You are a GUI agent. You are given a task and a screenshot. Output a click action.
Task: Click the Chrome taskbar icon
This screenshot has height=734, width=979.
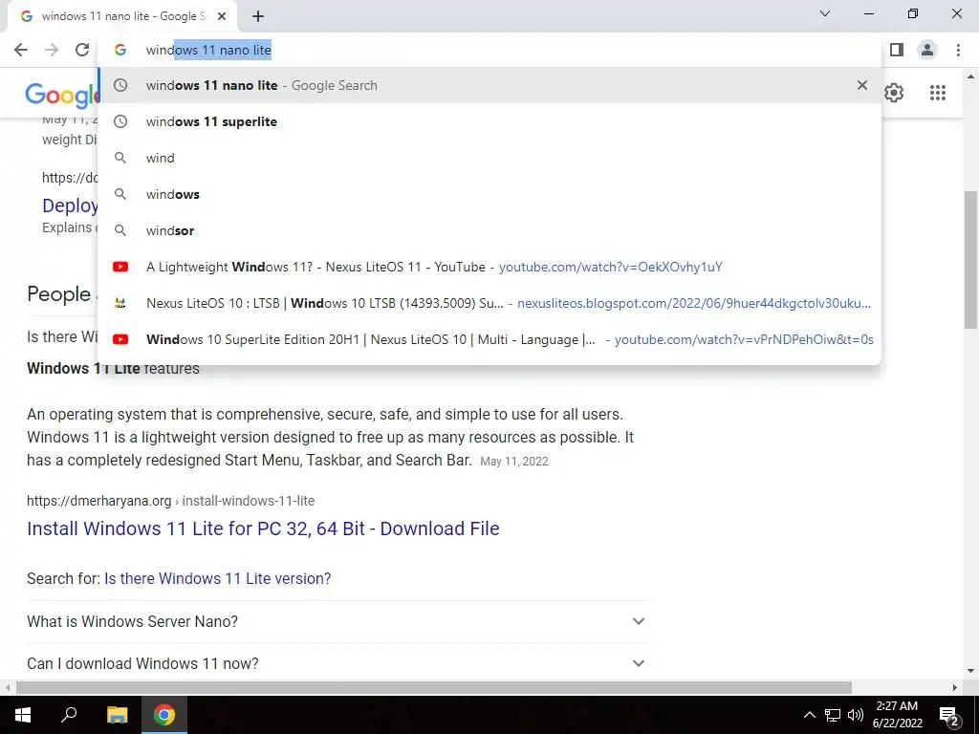point(164,715)
